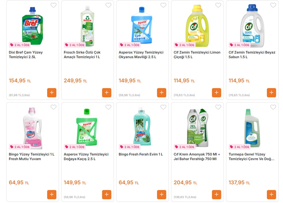
Task: Toggle favorite heart on Bingo Fresh Ferah Evim
Action: (x=163, y=107)
